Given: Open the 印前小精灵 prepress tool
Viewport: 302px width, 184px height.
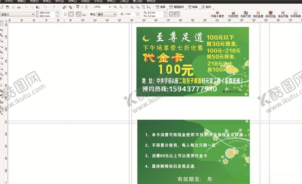Looking at the screenshot, I should [x=217, y=14].
